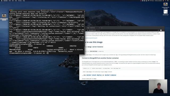The image size is (170, 96).
Task: Open the browser three-dot menu
Action: (x=163, y=30)
